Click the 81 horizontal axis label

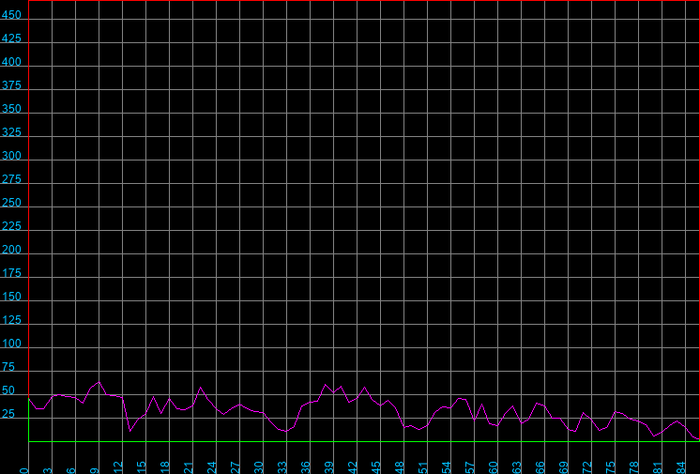coord(657,467)
